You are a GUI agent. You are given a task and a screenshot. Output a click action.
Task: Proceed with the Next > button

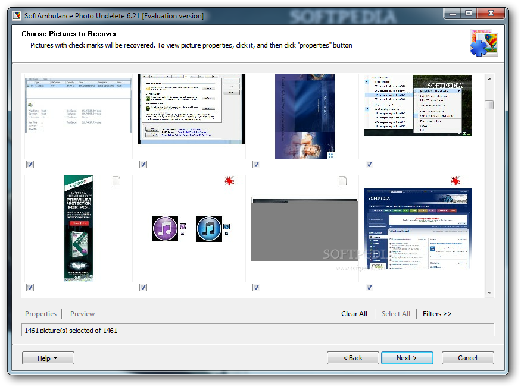407,358
